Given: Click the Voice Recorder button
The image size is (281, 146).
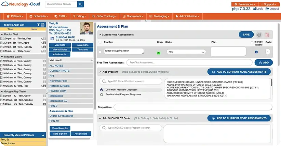Looking at the screenshot, I should point(60,128).
